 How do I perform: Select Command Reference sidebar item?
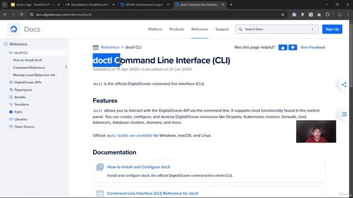pos(29,68)
